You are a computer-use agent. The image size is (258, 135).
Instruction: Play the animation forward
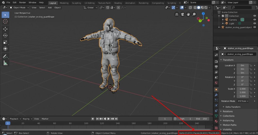pyautogui.click(x=108, y=119)
